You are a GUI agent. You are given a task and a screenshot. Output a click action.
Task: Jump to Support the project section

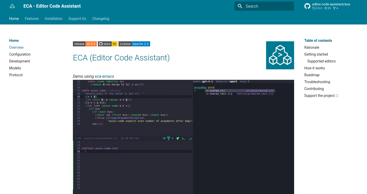[321, 96]
